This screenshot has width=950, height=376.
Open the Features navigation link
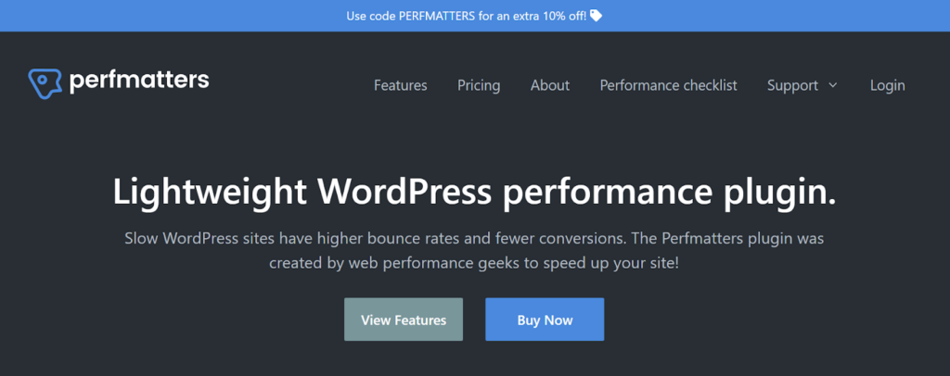400,85
